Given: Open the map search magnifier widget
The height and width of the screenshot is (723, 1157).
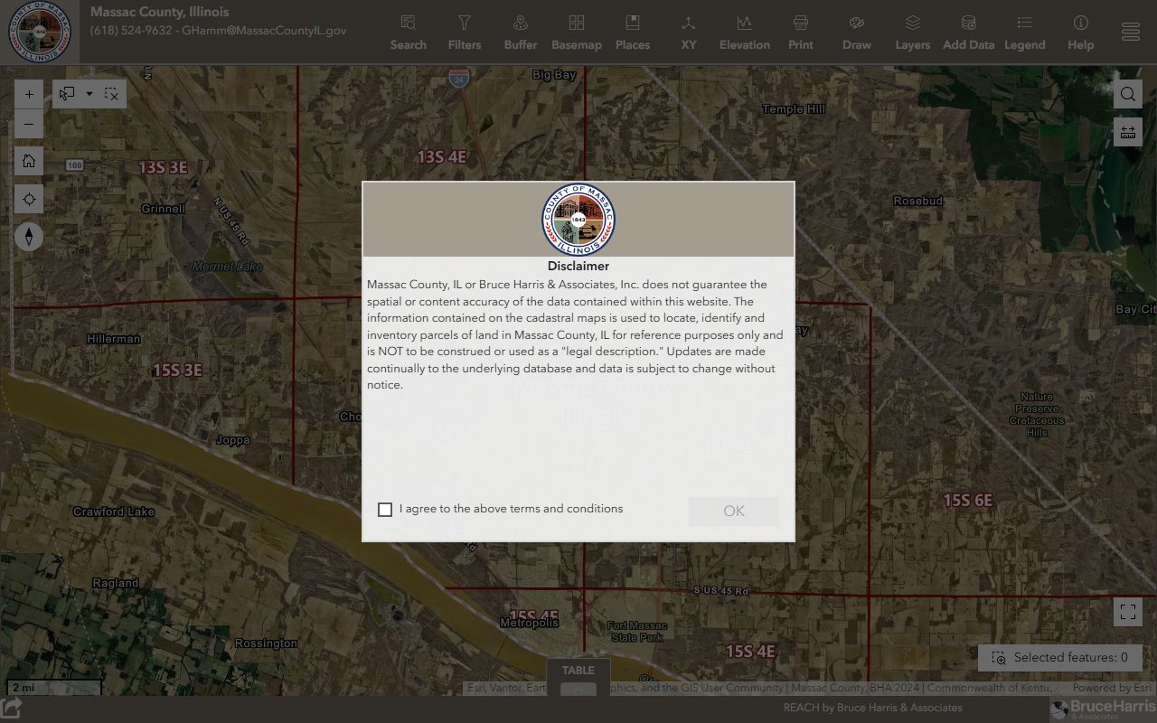Looking at the screenshot, I should (x=1128, y=94).
